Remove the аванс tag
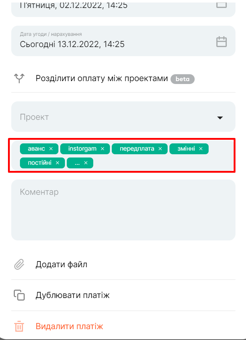This screenshot has height=340, width=246. pos(51,149)
